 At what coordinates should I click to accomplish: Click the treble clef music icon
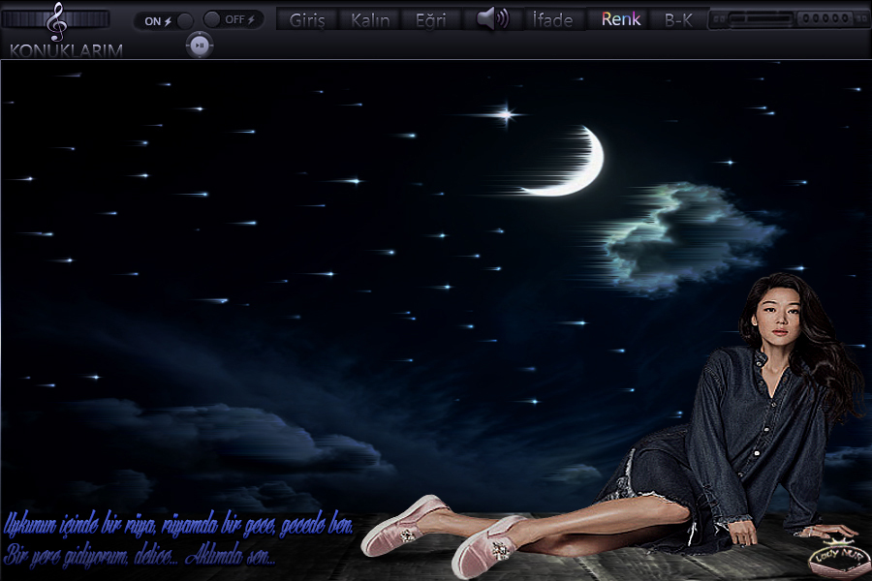(57, 20)
